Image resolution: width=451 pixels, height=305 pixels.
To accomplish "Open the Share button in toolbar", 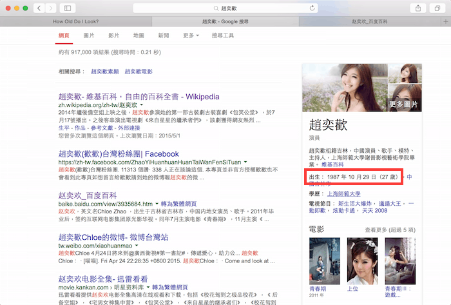I will pos(418,8).
